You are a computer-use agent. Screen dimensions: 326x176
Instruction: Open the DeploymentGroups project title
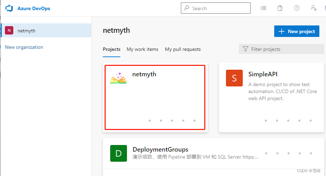[160, 150]
